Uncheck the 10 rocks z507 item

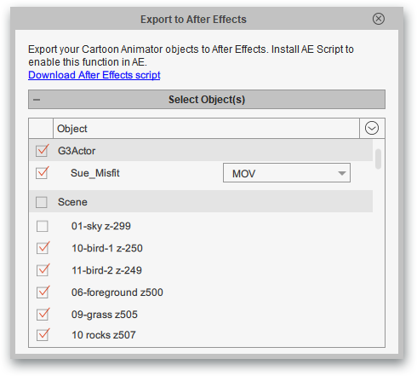43,335
